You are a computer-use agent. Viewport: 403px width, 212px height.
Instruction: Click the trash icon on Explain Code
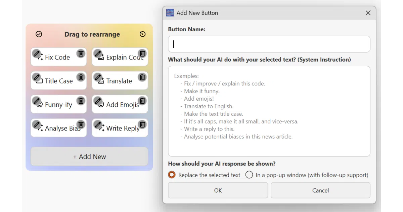(x=142, y=53)
